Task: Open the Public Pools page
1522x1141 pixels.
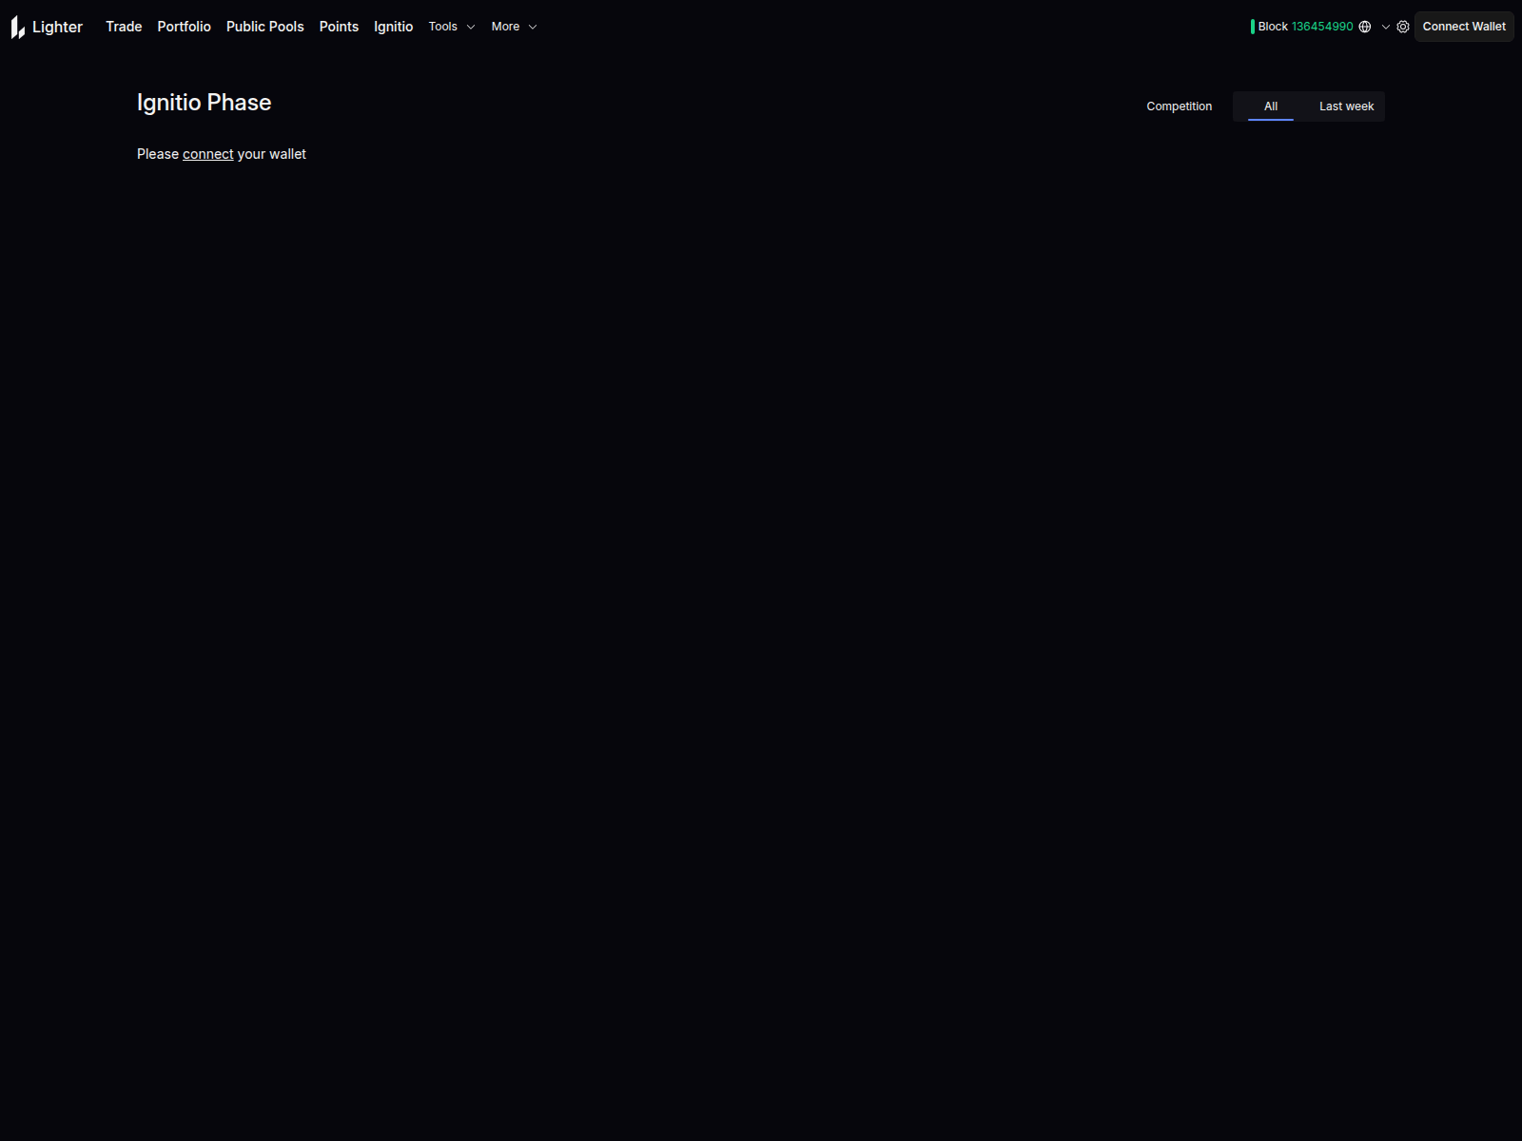Action: click(x=264, y=27)
